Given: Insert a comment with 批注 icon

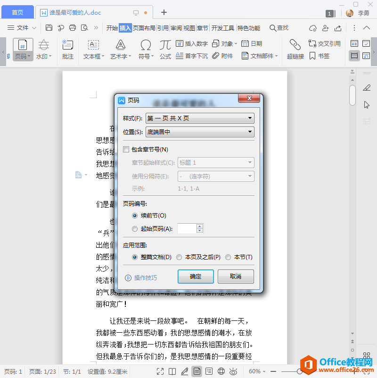Looking at the screenshot, I should [68, 50].
